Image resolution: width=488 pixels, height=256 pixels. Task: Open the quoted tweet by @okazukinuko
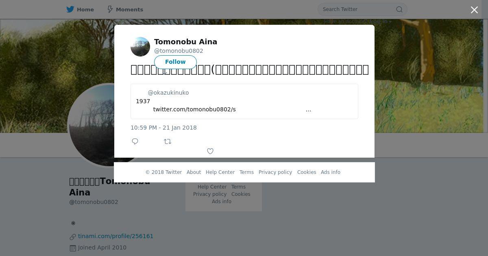pyautogui.click(x=244, y=101)
